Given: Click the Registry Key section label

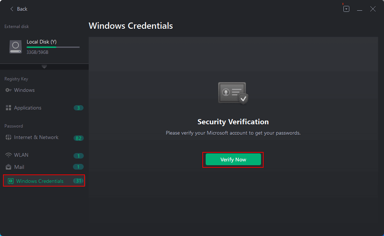Looking at the screenshot, I should (16, 79).
